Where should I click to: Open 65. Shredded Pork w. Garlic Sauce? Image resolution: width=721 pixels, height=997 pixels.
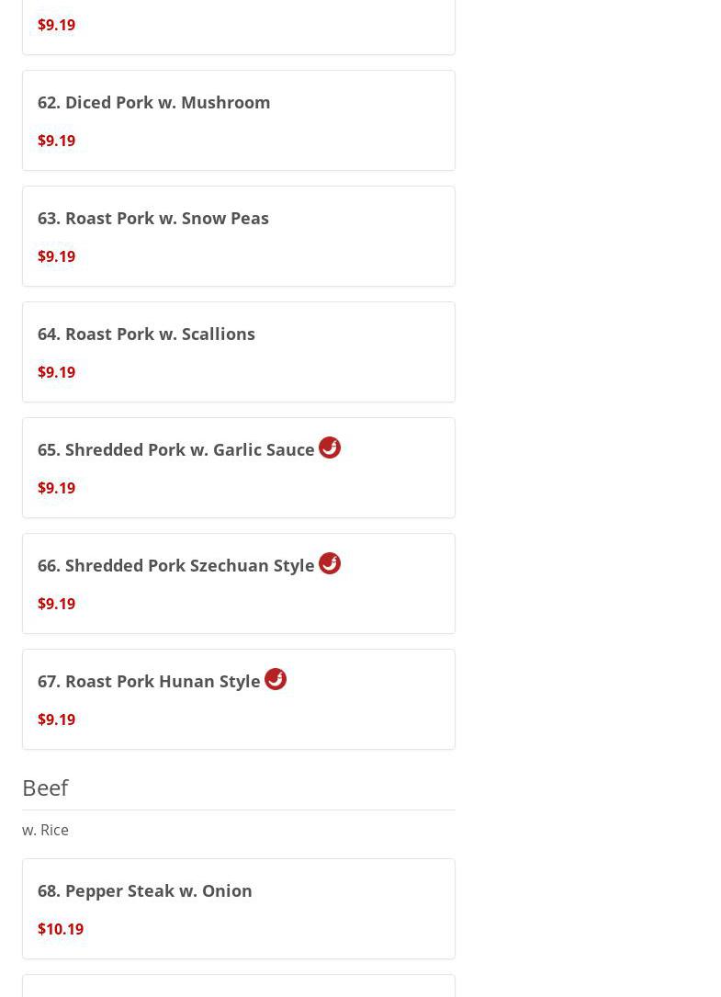[x=176, y=449]
